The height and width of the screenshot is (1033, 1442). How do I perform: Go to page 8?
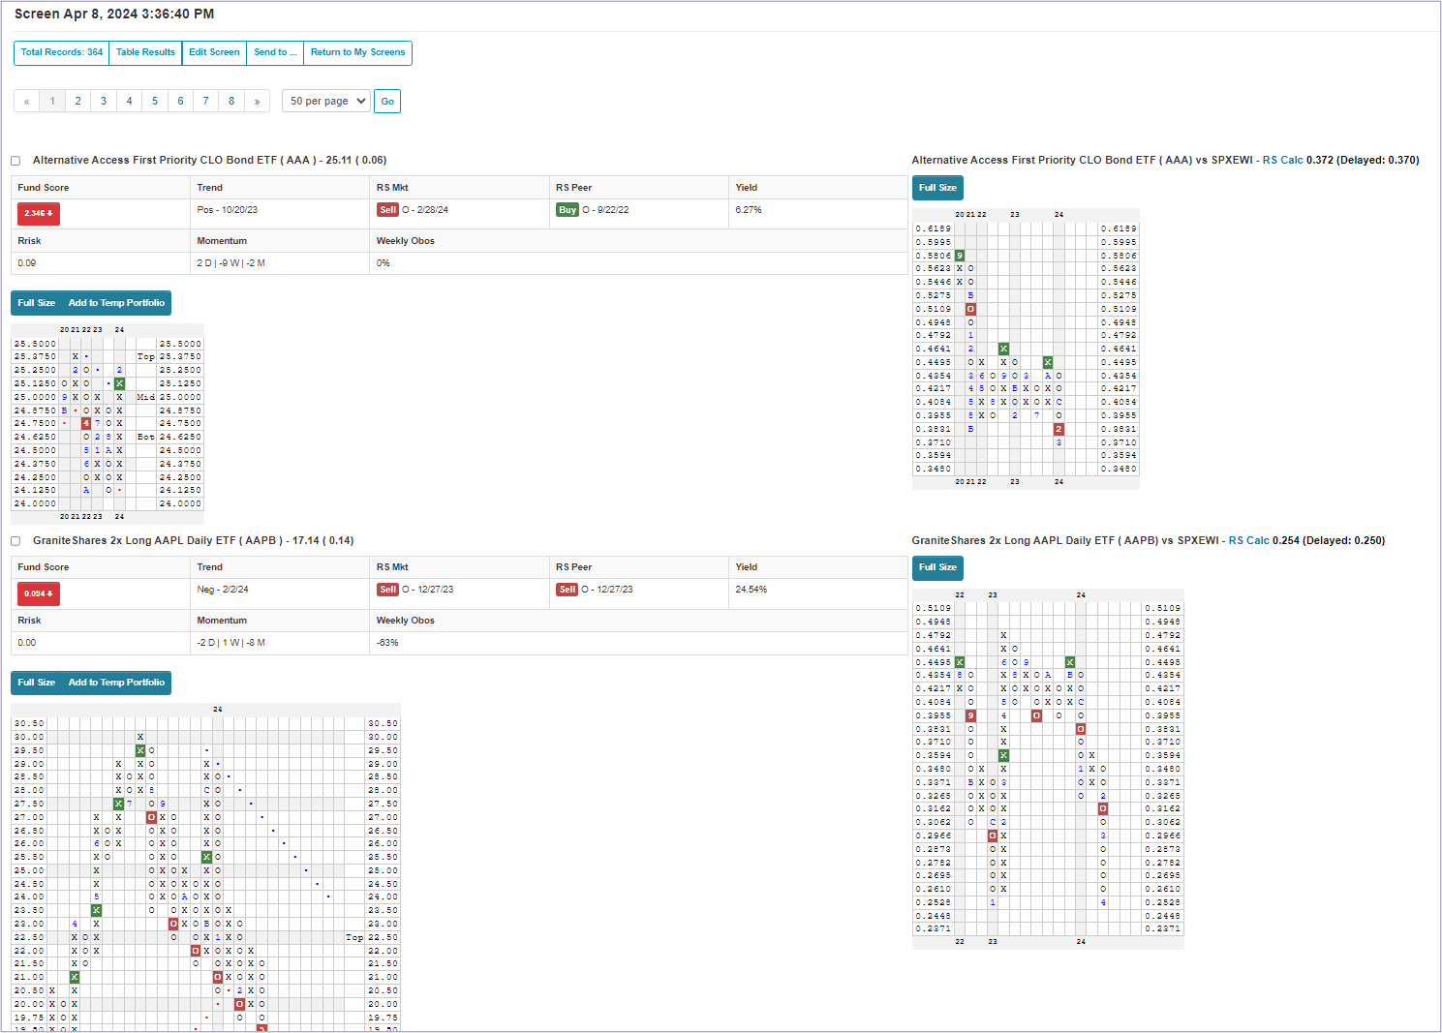click(231, 101)
